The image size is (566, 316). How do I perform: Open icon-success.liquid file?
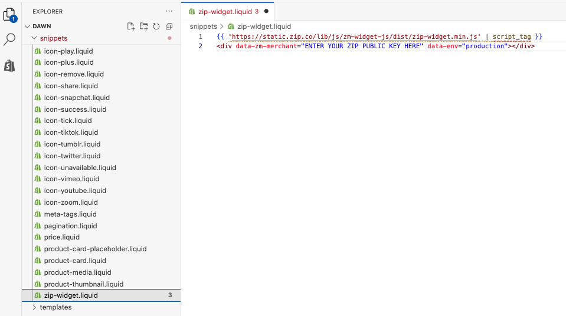coord(101,109)
